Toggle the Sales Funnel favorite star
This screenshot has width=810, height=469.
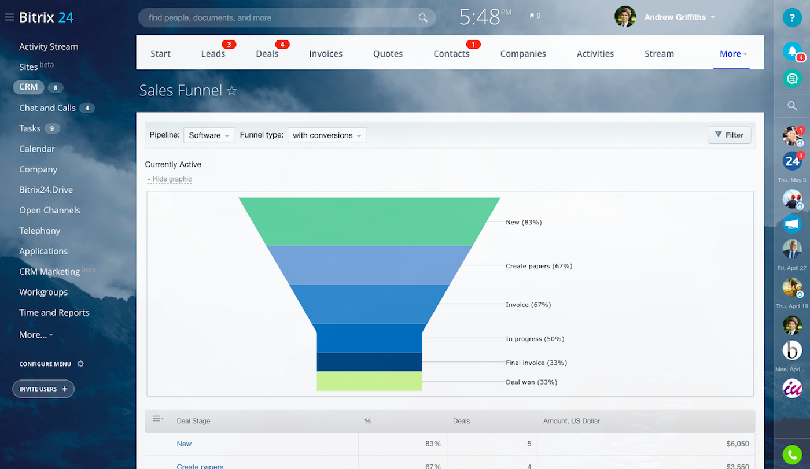pos(231,90)
